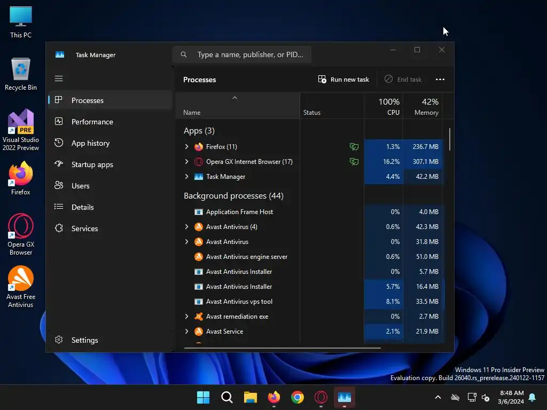Open network status tray icon
This screenshot has height=410, width=547.
coord(472,397)
